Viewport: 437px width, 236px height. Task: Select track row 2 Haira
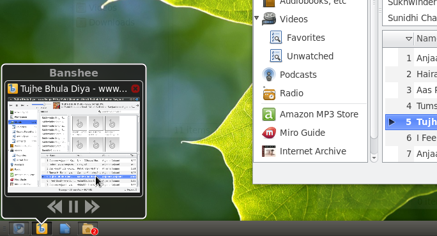pos(411,74)
